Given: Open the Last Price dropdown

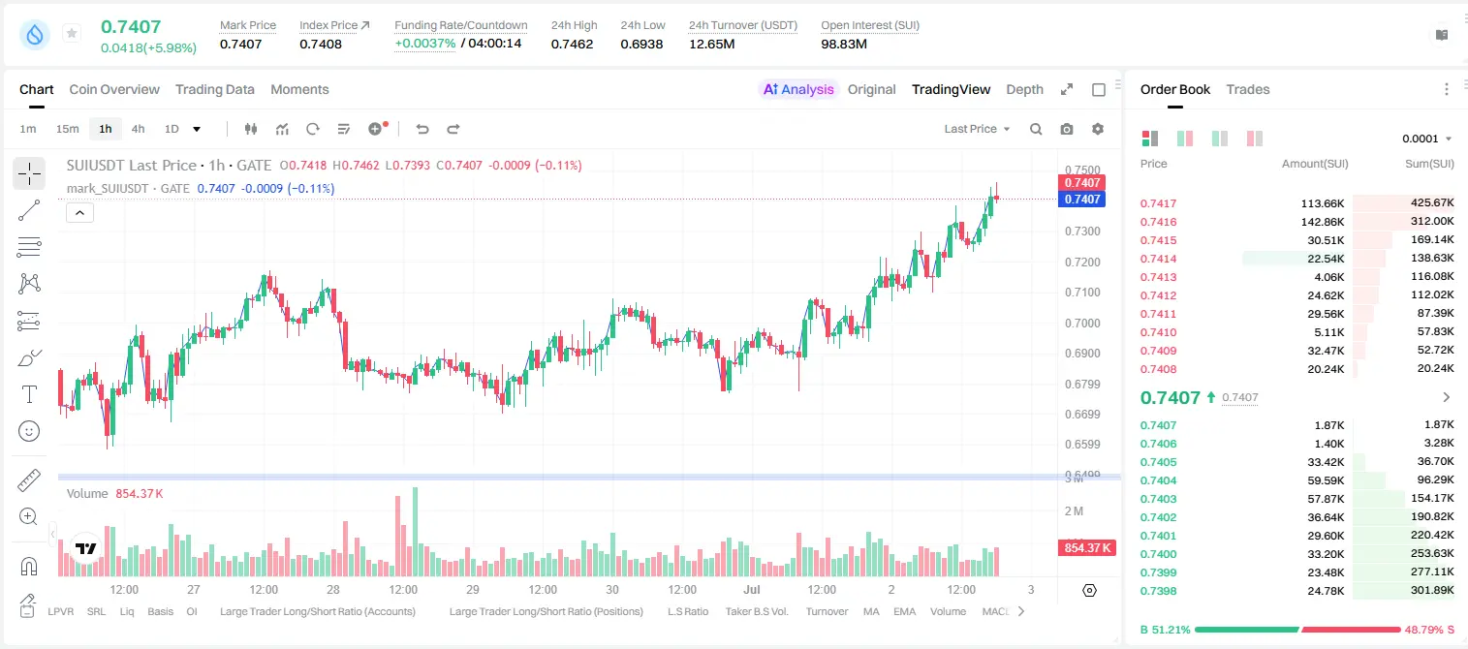Looking at the screenshot, I should pos(977,129).
